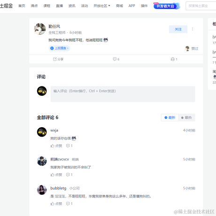Open the 沸点 nav item

[x=34, y=6]
